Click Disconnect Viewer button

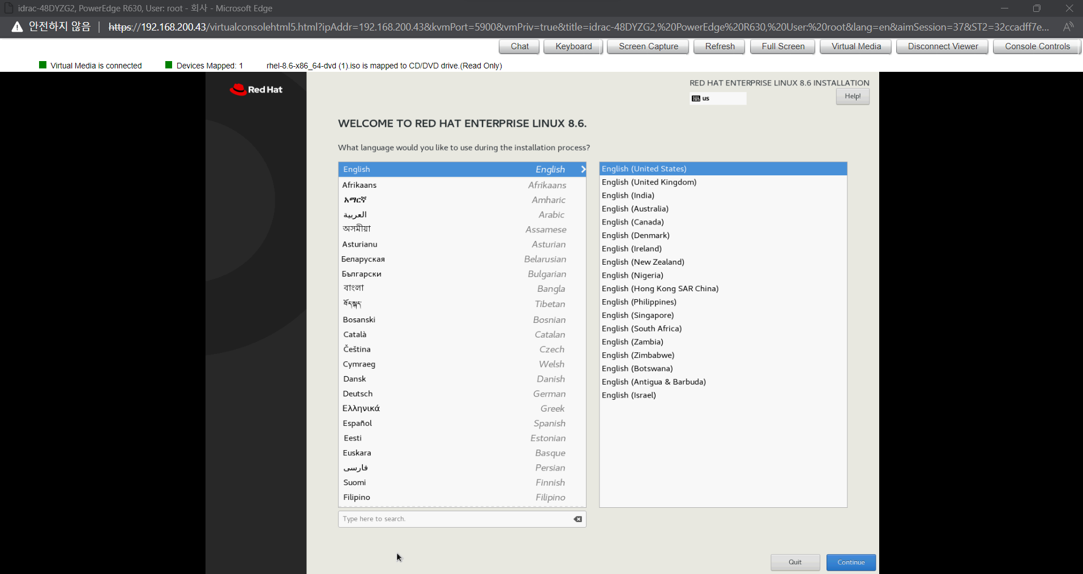[943, 46]
